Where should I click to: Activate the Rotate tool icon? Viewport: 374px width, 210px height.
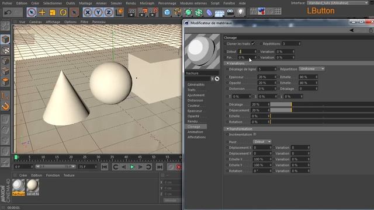[x=63, y=12]
